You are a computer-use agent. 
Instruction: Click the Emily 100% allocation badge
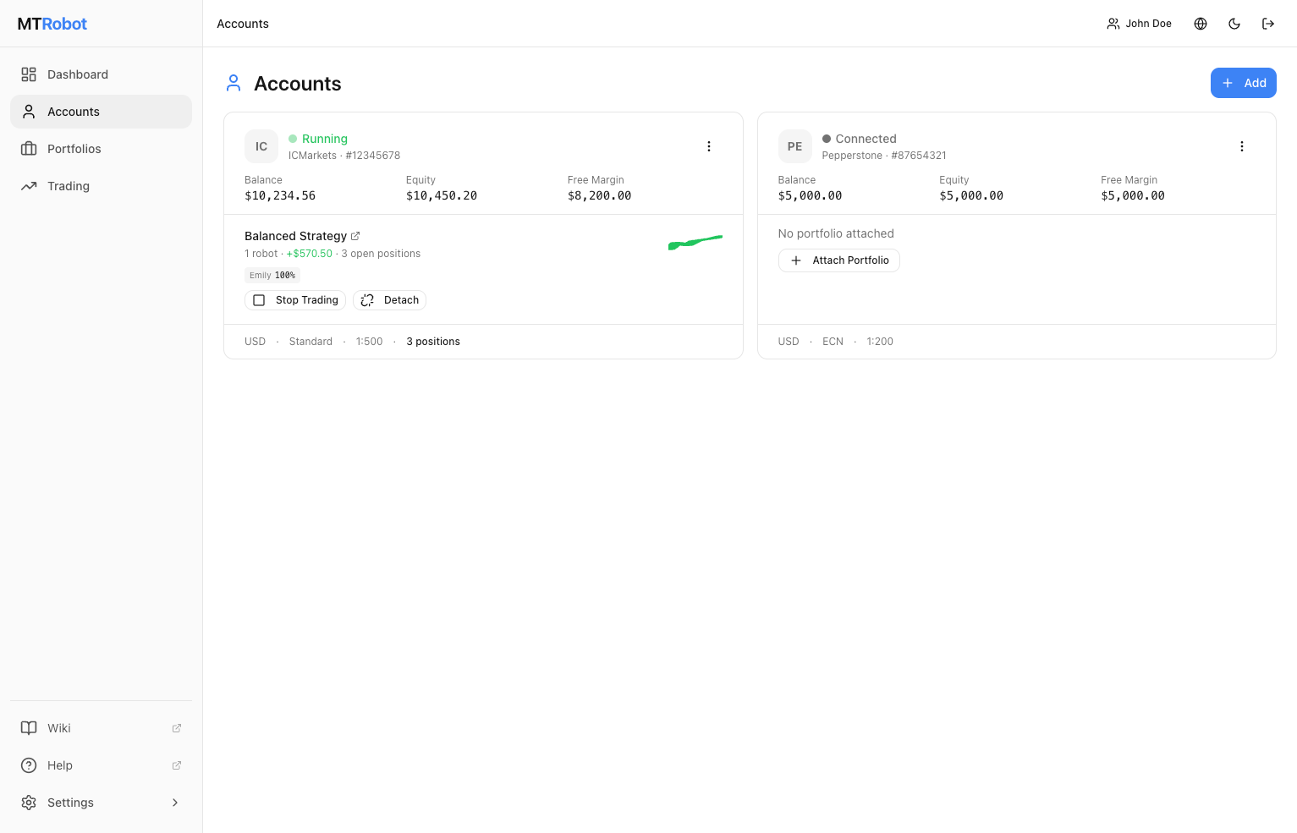point(272,275)
